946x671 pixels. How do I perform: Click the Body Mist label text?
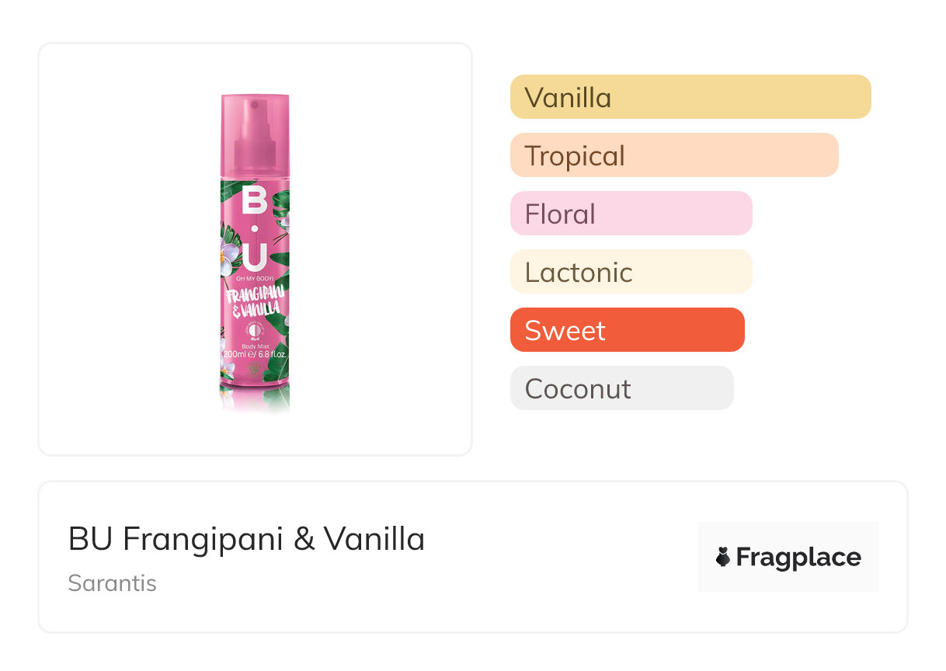click(255, 346)
